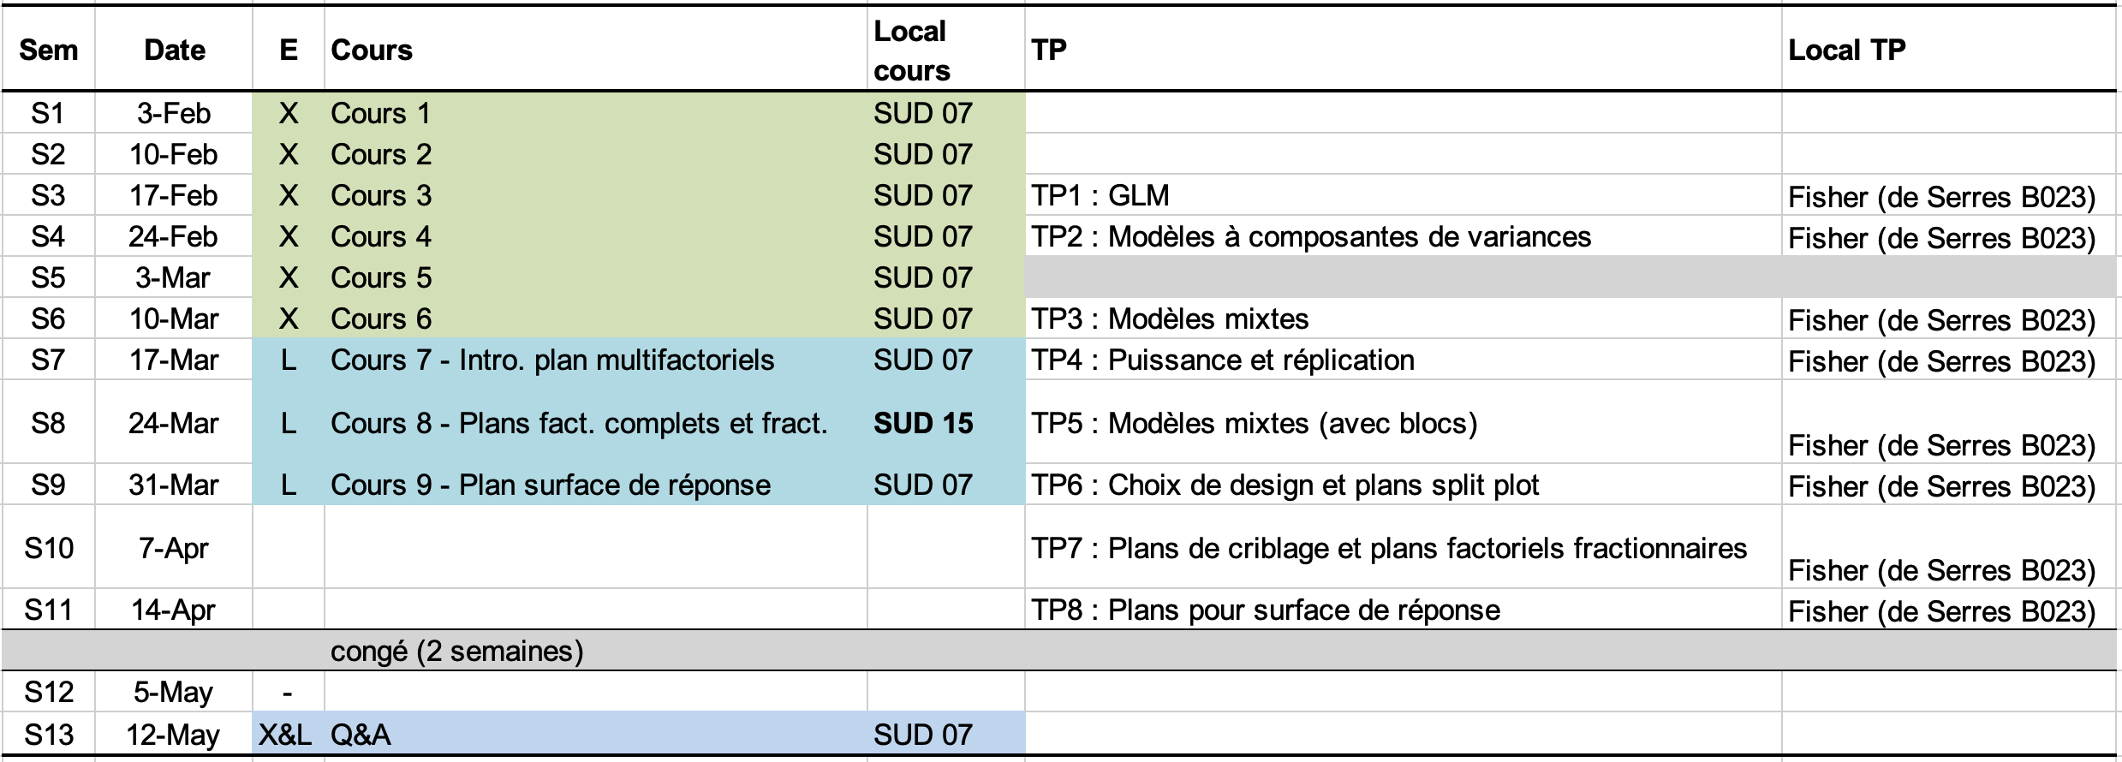
Task: Select the Cours 1 cell
Action: coord(380,113)
